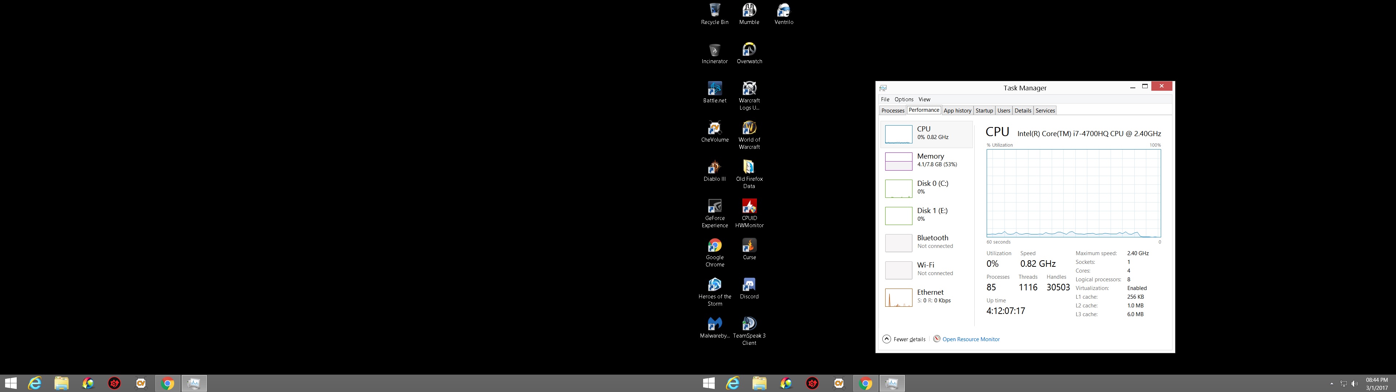
Task: Select the Performance tab
Action: pos(923,110)
